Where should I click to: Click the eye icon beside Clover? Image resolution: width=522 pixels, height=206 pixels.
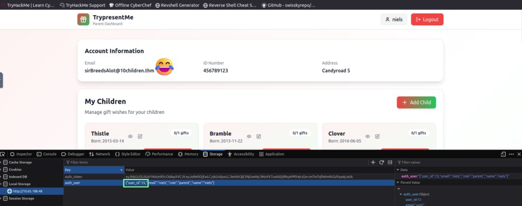click(x=368, y=136)
